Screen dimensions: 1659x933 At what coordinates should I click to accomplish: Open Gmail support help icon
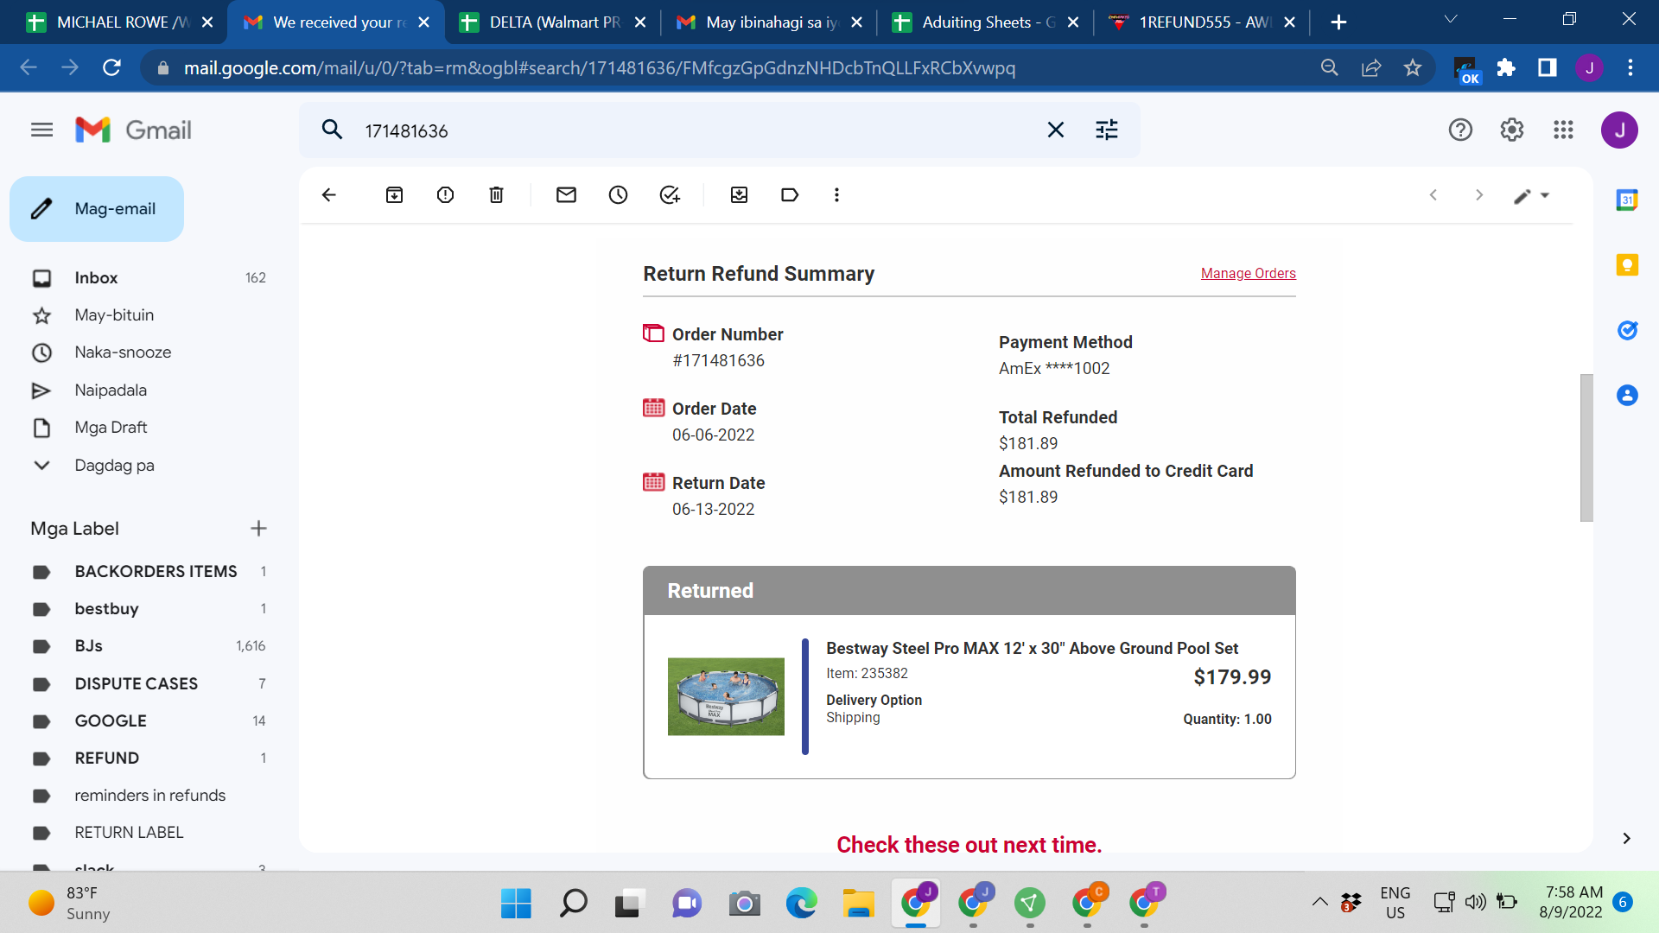(x=1459, y=130)
